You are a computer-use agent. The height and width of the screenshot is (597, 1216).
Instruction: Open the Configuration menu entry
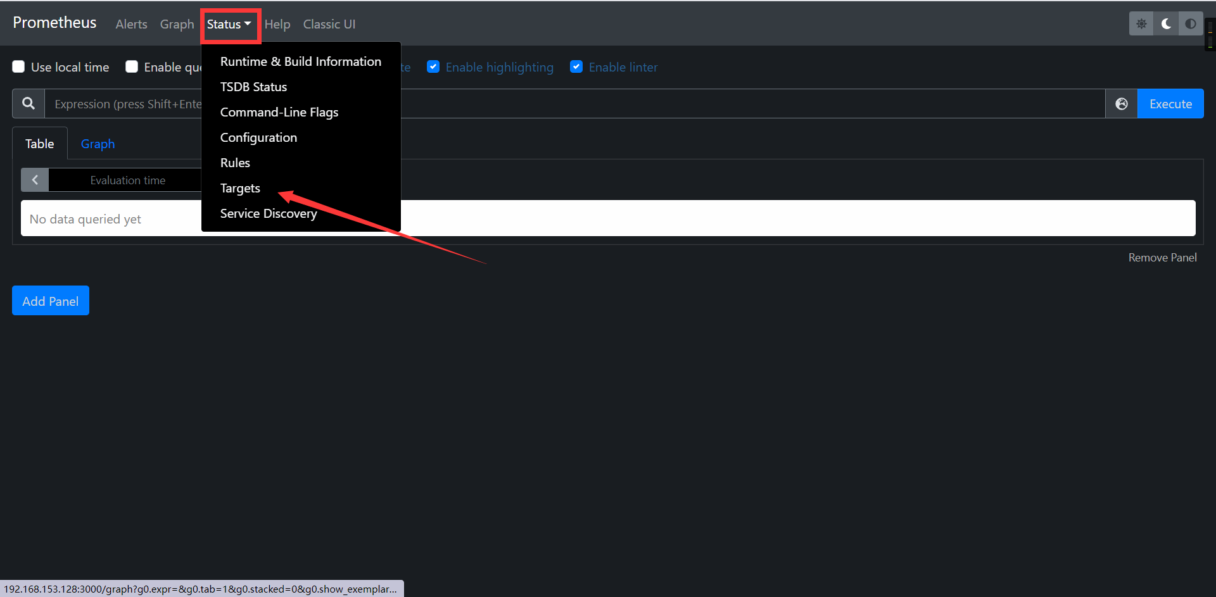point(301,137)
